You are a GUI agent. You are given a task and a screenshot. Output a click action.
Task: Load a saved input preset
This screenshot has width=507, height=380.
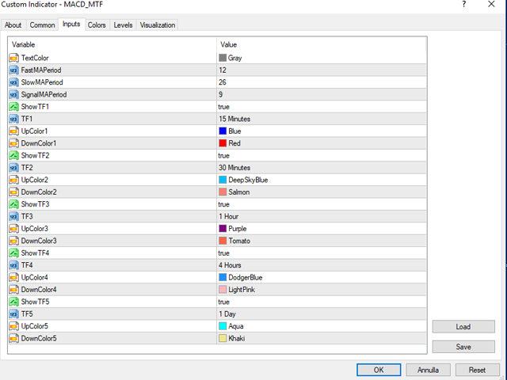pos(463,327)
